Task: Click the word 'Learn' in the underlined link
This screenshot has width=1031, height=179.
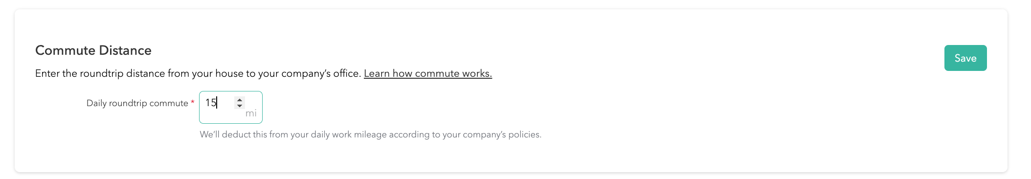Action: click(x=377, y=73)
